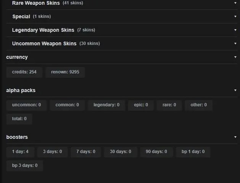Screen dimensions: 240x183
Task: Click the renown: 9295 chip
Action: tap(65, 72)
